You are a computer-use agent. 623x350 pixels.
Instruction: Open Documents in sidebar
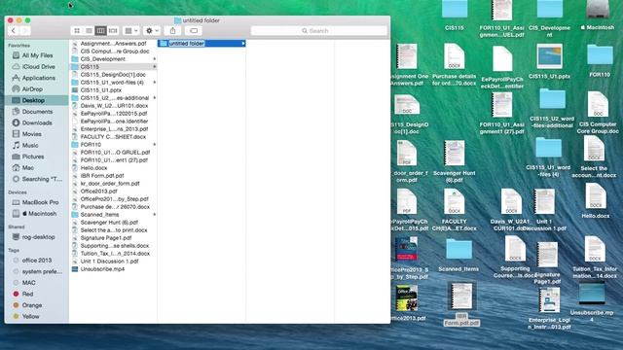pos(37,112)
